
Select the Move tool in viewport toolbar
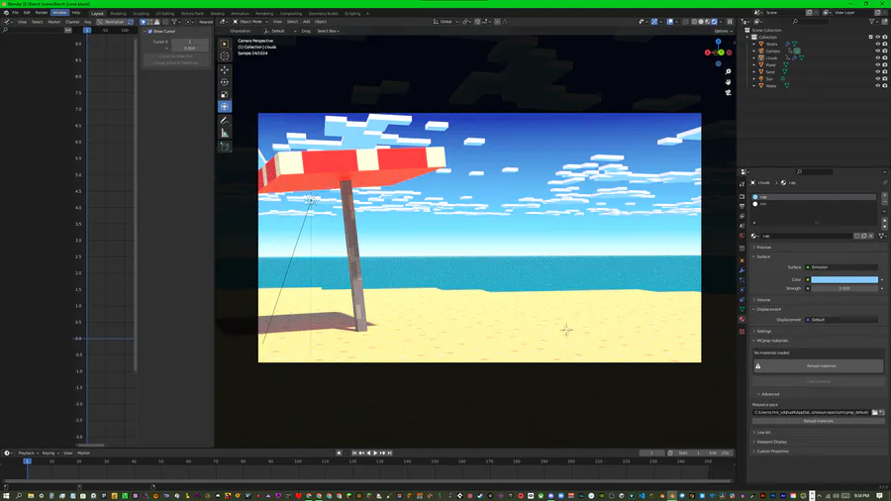pyautogui.click(x=225, y=70)
